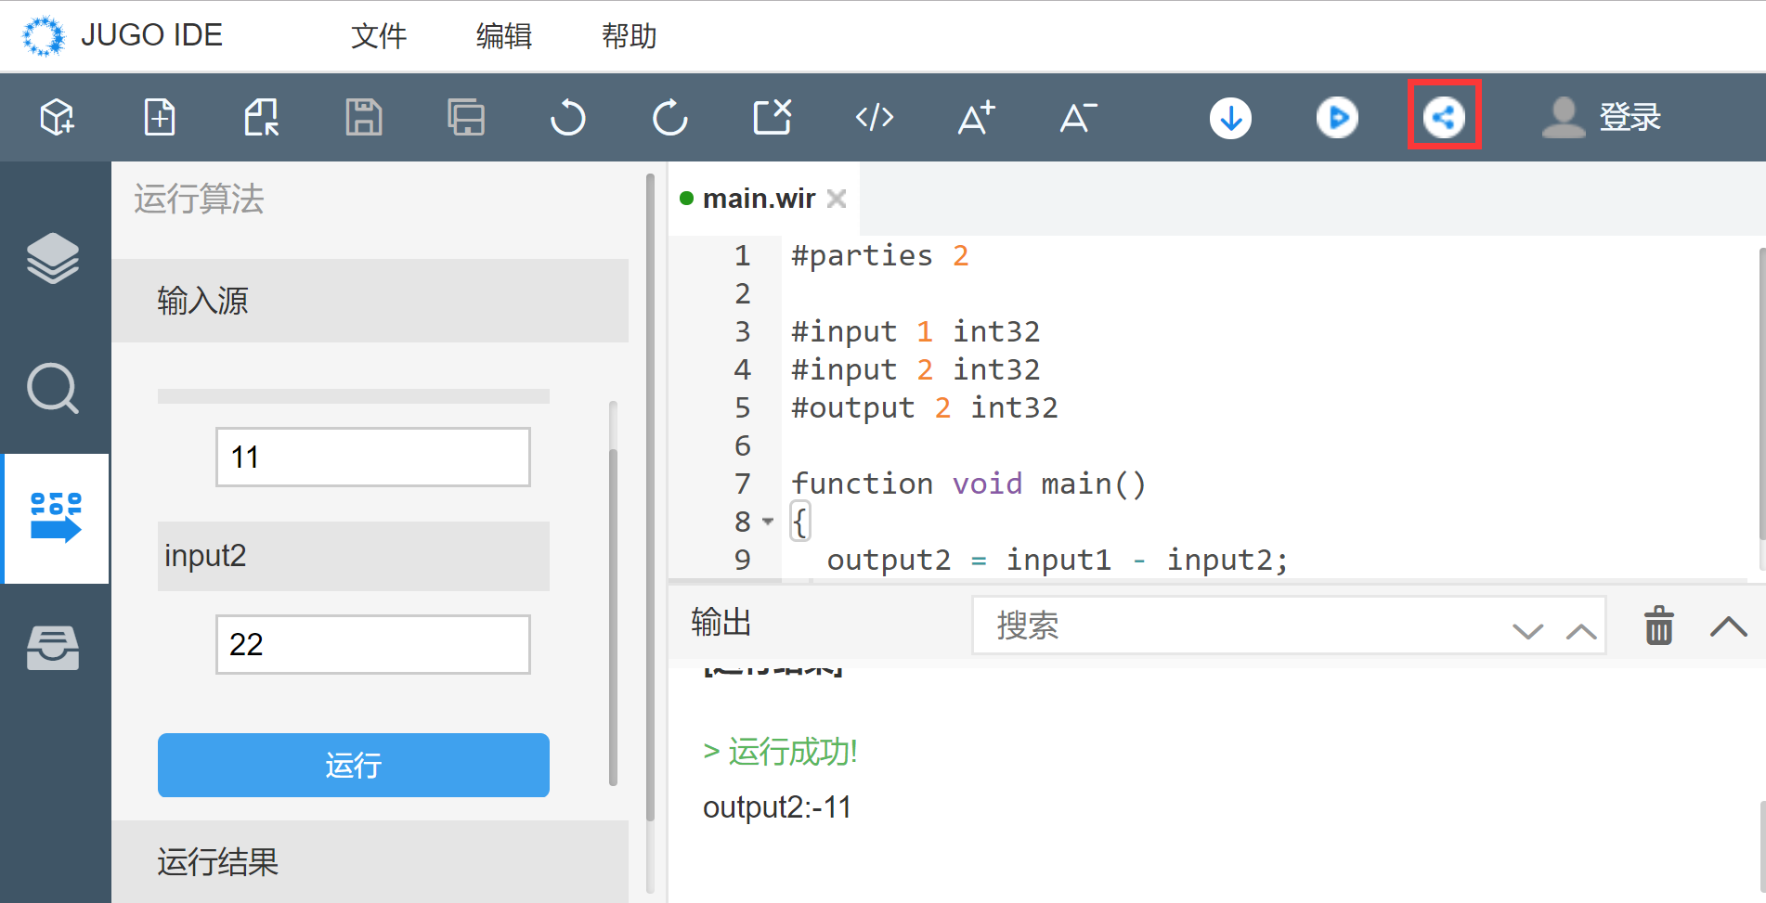Go to previous search result (up chevron)
1766x903 pixels.
point(1581,631)
